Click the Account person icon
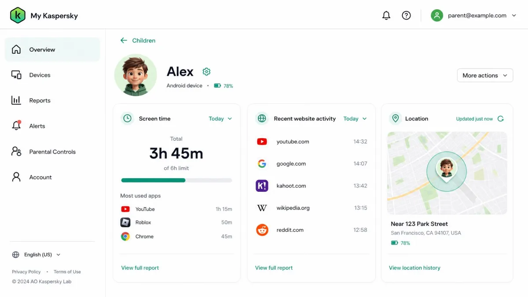 point(16,177)
